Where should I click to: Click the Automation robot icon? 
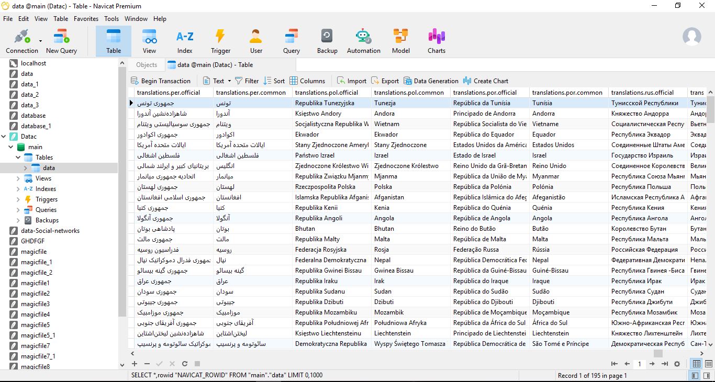point(363,41)
